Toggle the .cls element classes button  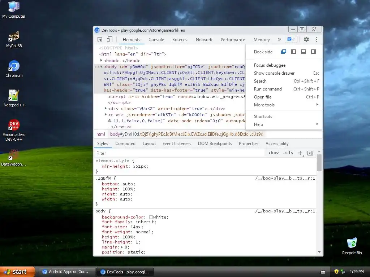(288, 153)
